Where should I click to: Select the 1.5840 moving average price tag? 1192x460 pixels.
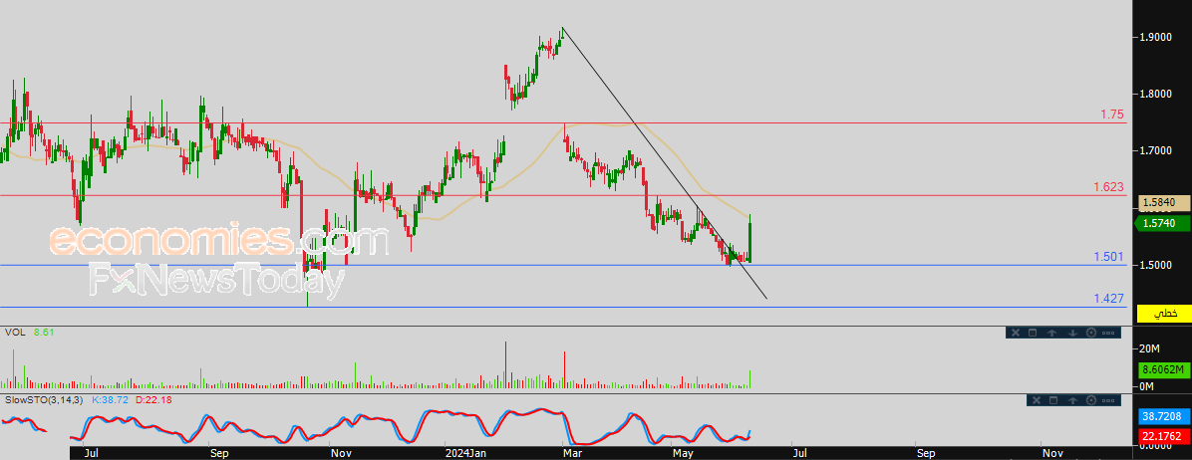1163,203
